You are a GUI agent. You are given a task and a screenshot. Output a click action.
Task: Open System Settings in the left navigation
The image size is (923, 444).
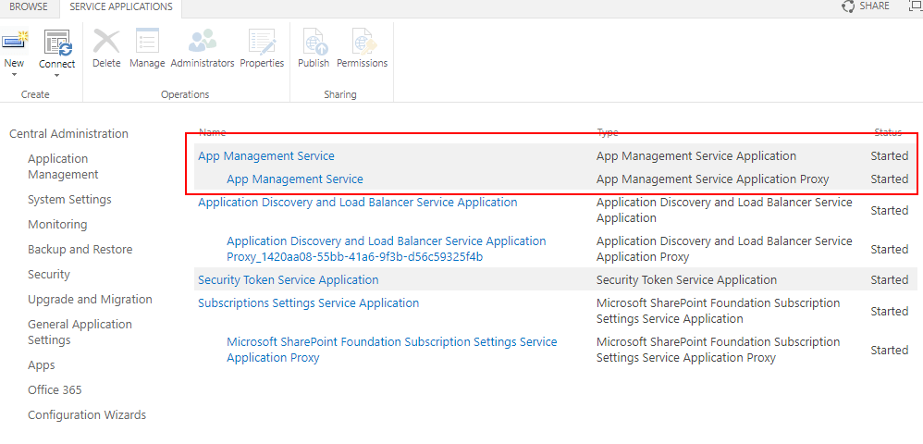coord(69,199)
